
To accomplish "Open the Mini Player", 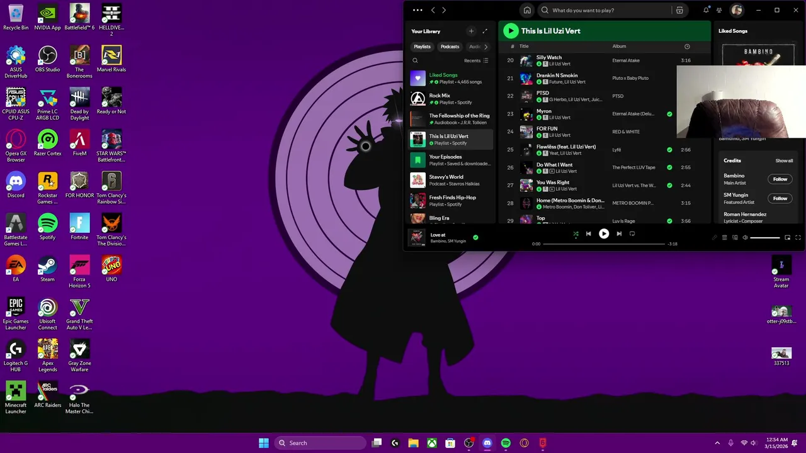I will click(x=787, y=237).
